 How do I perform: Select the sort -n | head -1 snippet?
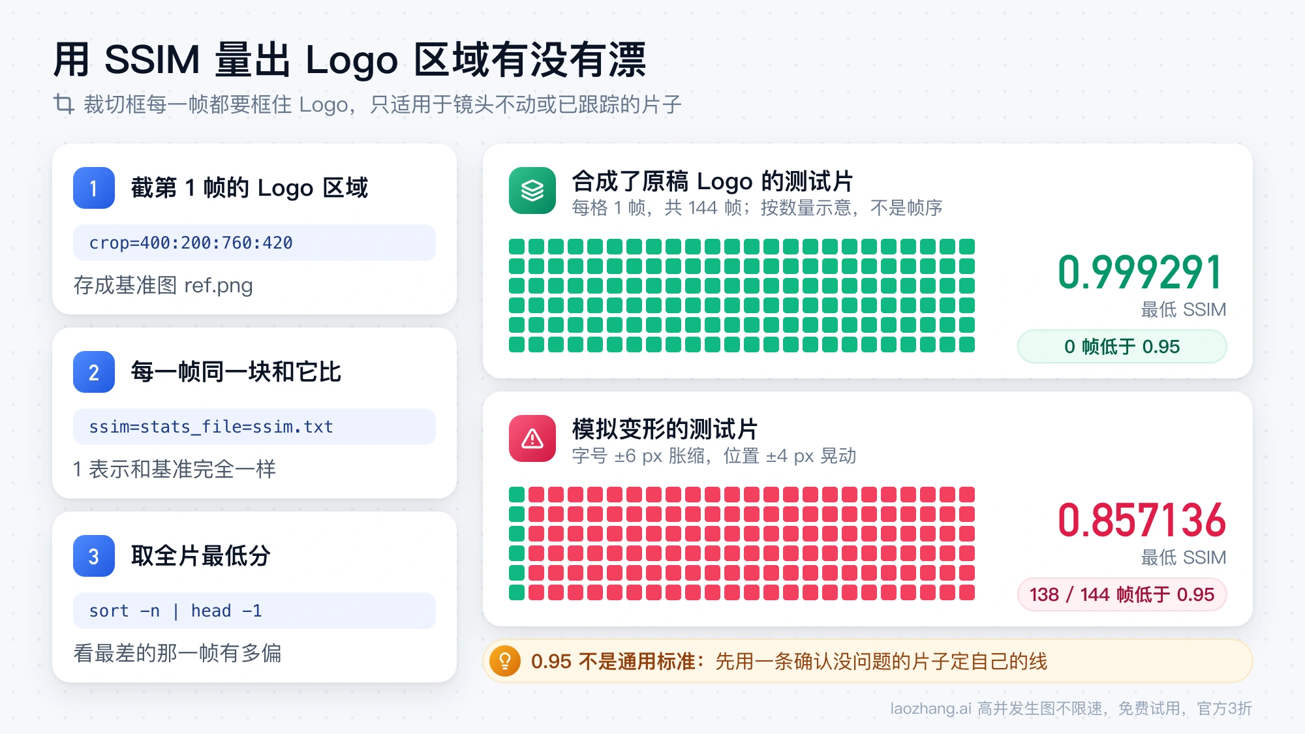click(x=254, y=611)
